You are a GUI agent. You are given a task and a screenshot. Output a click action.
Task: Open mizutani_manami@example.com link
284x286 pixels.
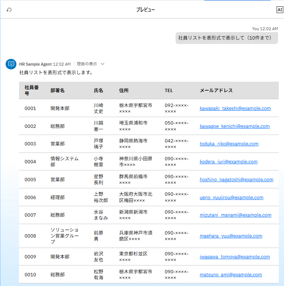pos(234,215)
